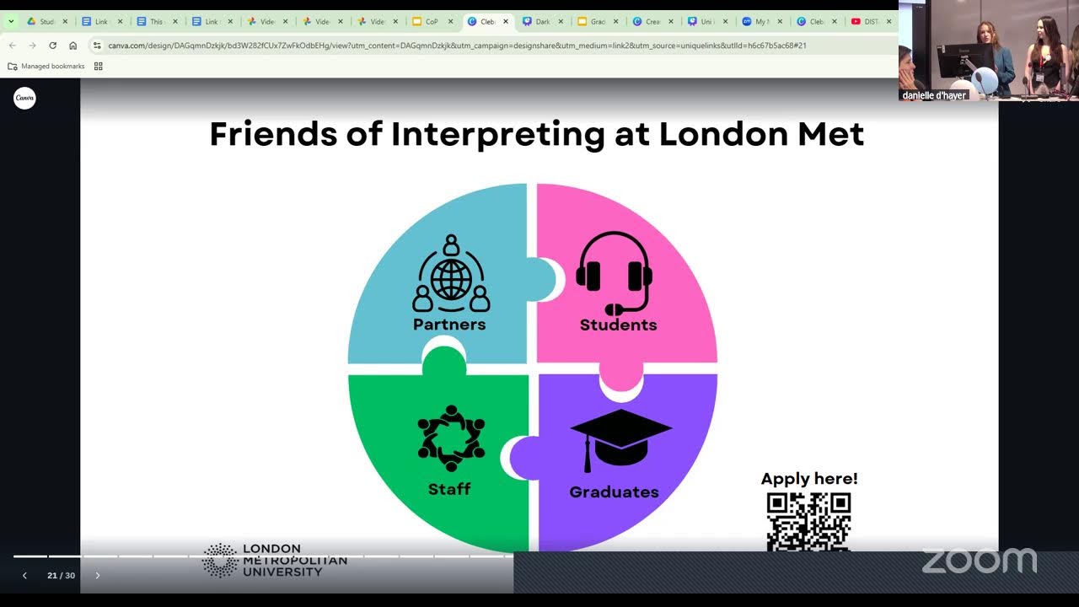
Task: Click the slide progress bar segments
Action: 263,556
